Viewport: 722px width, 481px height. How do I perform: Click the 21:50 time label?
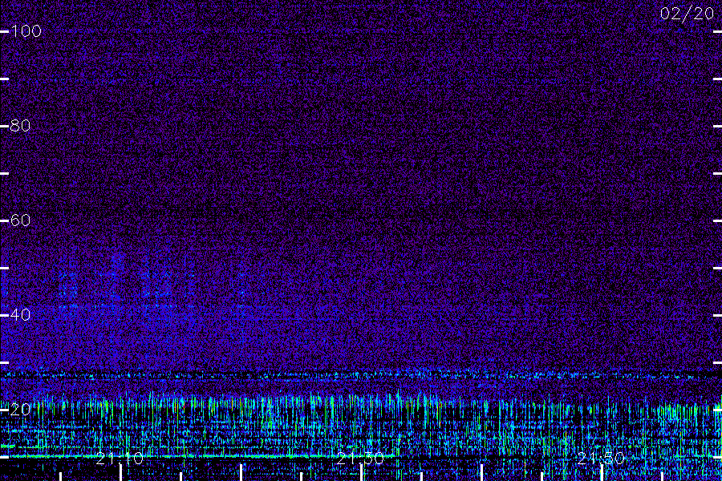click(x=600, y=459)
